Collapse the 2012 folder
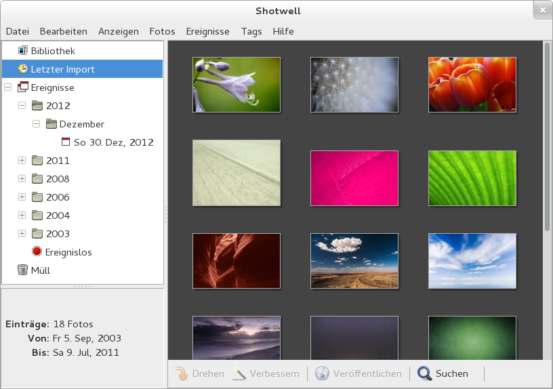553x389 pixels. pos(22,106)
